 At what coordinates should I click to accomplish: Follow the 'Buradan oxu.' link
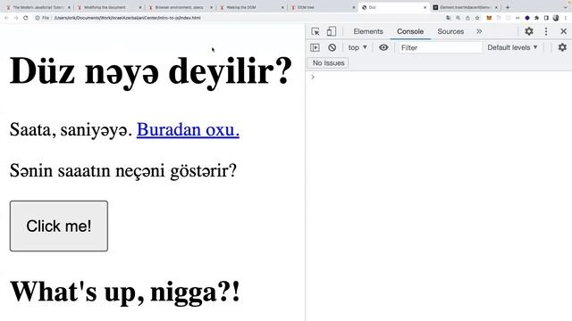pos(188,129)
